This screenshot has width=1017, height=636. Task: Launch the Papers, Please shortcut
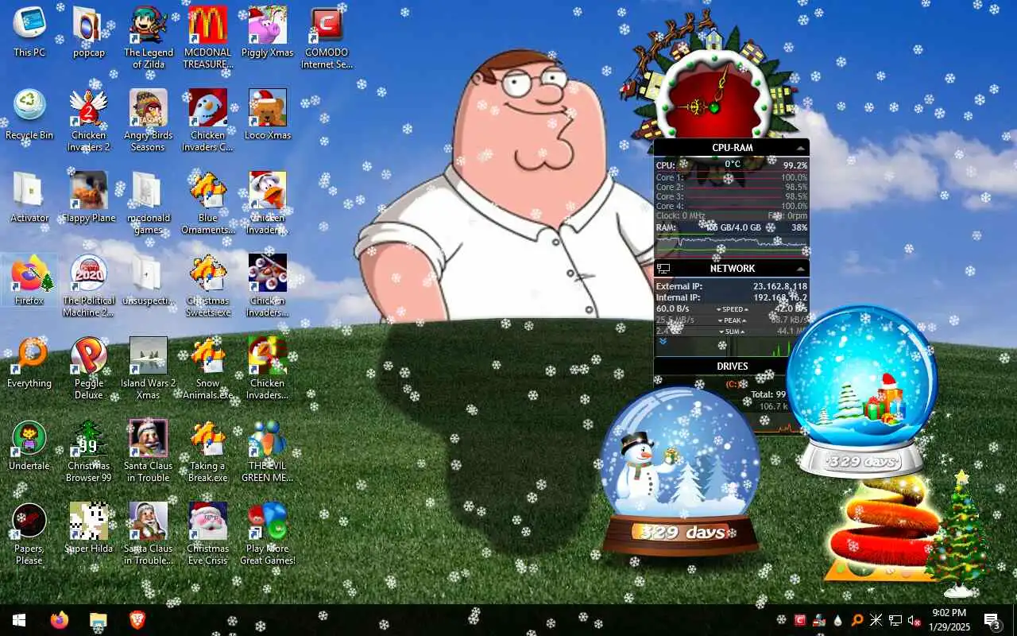pos(29,534)
